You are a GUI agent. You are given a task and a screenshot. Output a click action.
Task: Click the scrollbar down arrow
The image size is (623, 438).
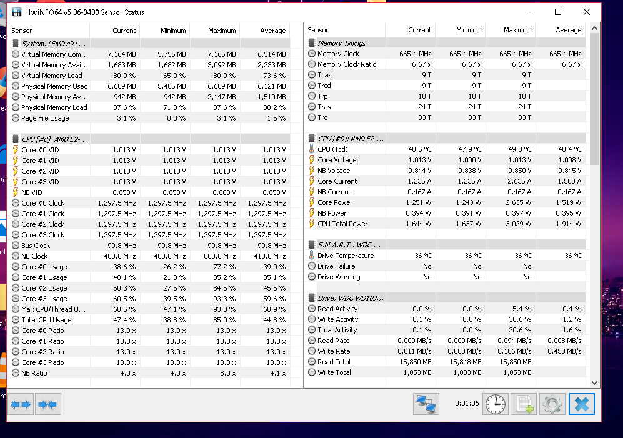coord(594,383)
